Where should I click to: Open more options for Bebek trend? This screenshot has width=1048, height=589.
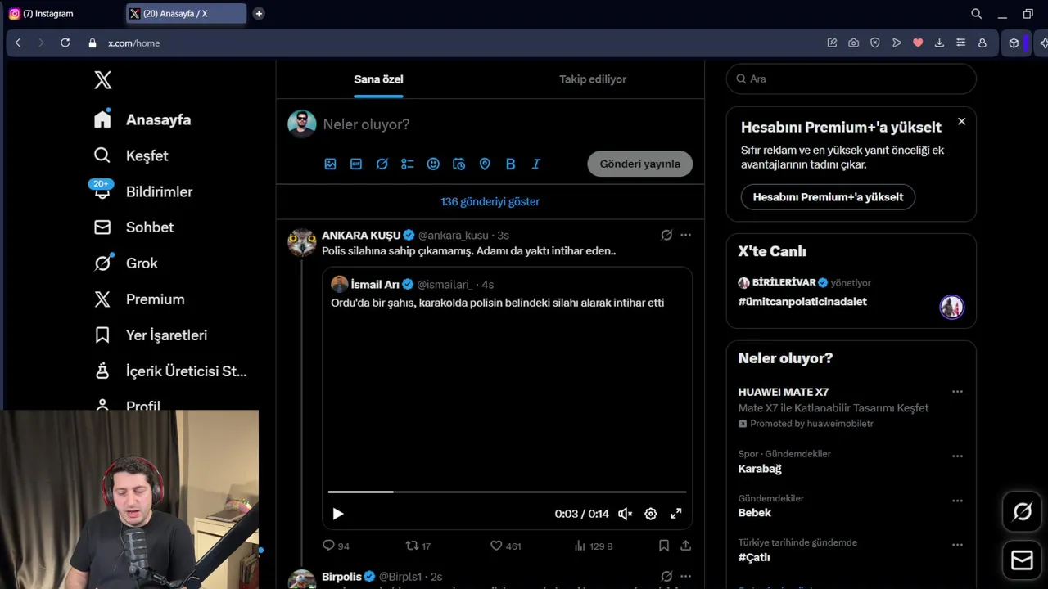[957, 501]
